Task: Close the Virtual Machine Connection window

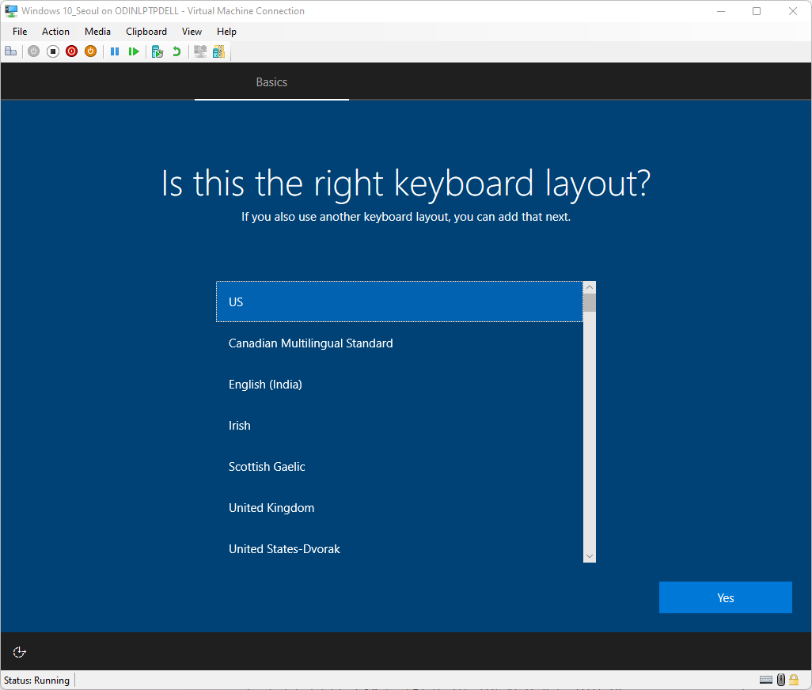Action: [x=793, y=11]
